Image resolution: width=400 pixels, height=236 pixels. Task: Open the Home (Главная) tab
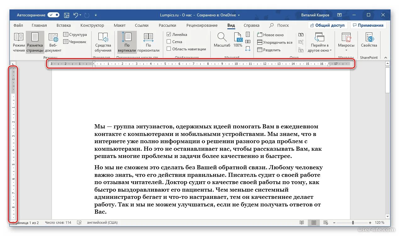coord(39,25)
